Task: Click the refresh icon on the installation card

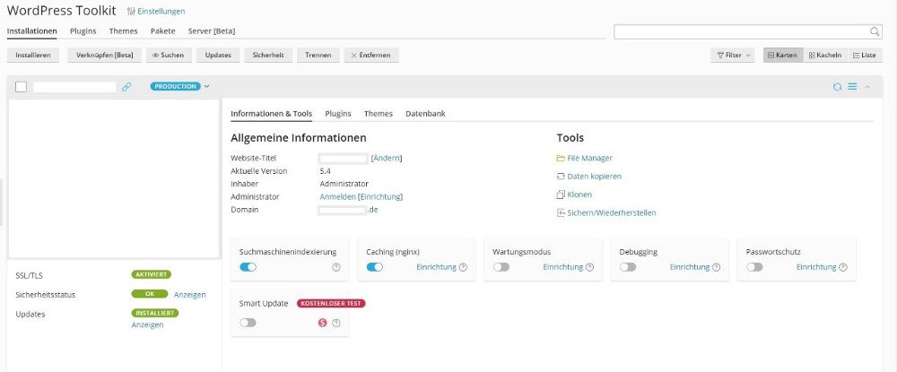Action: [x=837, y=87]
